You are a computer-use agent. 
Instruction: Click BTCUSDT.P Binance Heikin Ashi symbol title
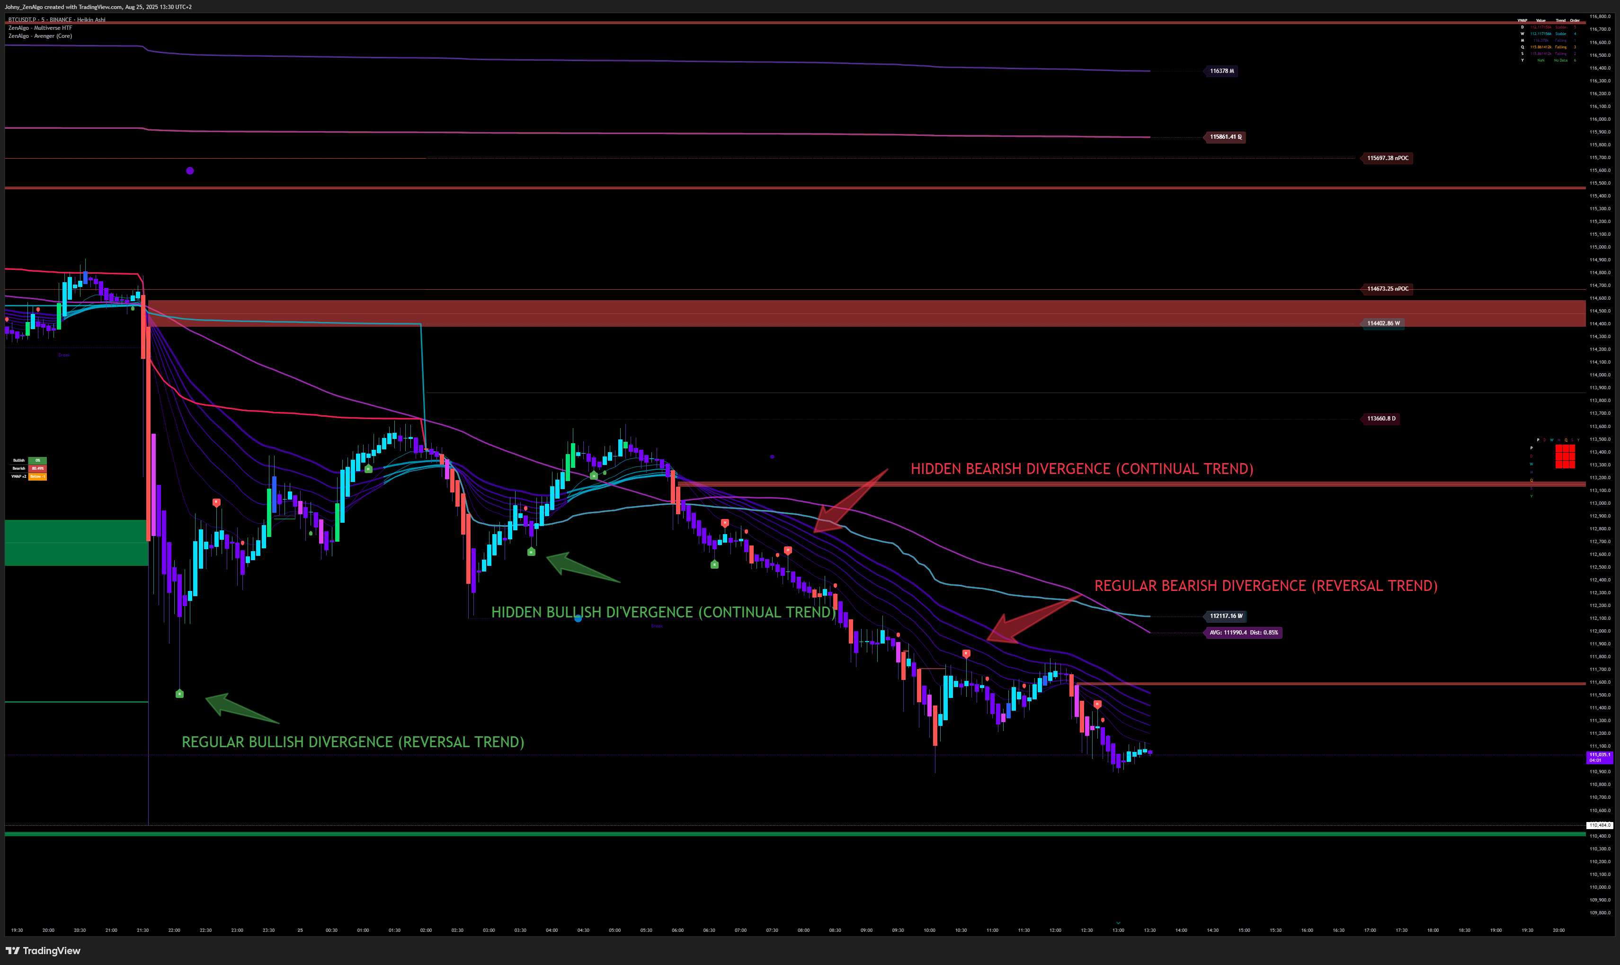click(x=56, y=19)
